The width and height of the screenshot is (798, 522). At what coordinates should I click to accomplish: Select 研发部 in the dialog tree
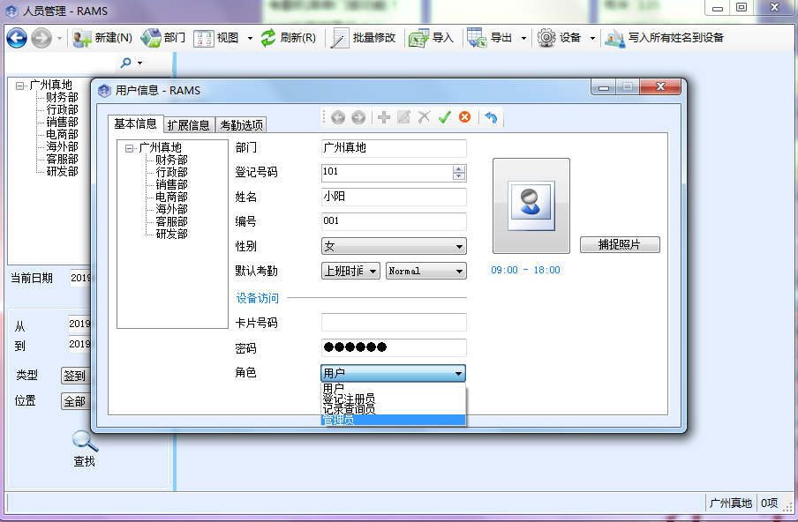(x=171, y=234)
